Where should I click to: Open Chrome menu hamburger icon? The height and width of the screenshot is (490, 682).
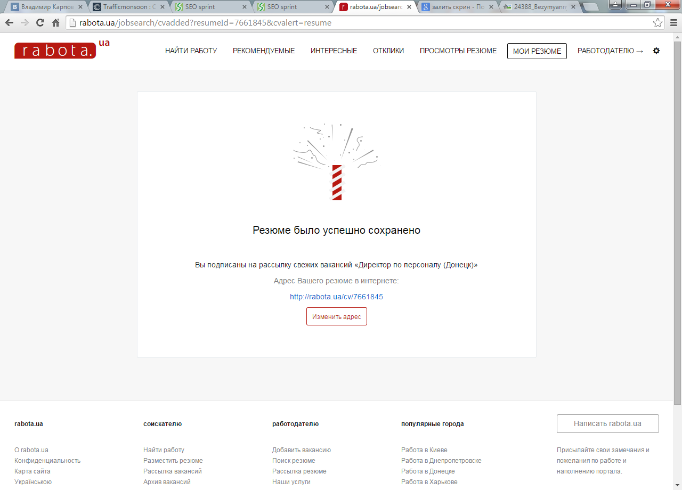[673, 23]
